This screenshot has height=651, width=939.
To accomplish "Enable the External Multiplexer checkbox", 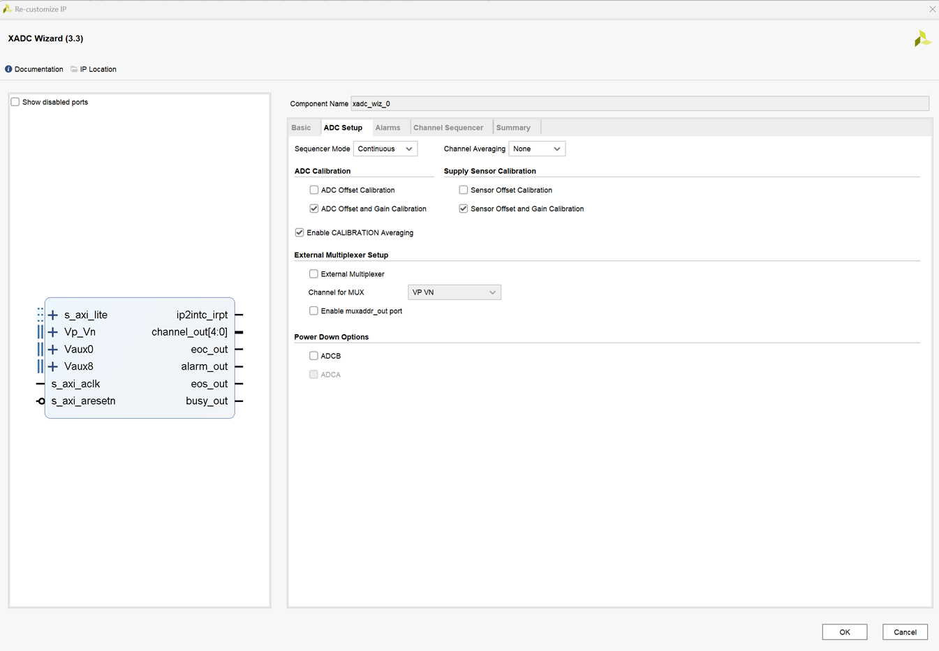I will [314, 274].
